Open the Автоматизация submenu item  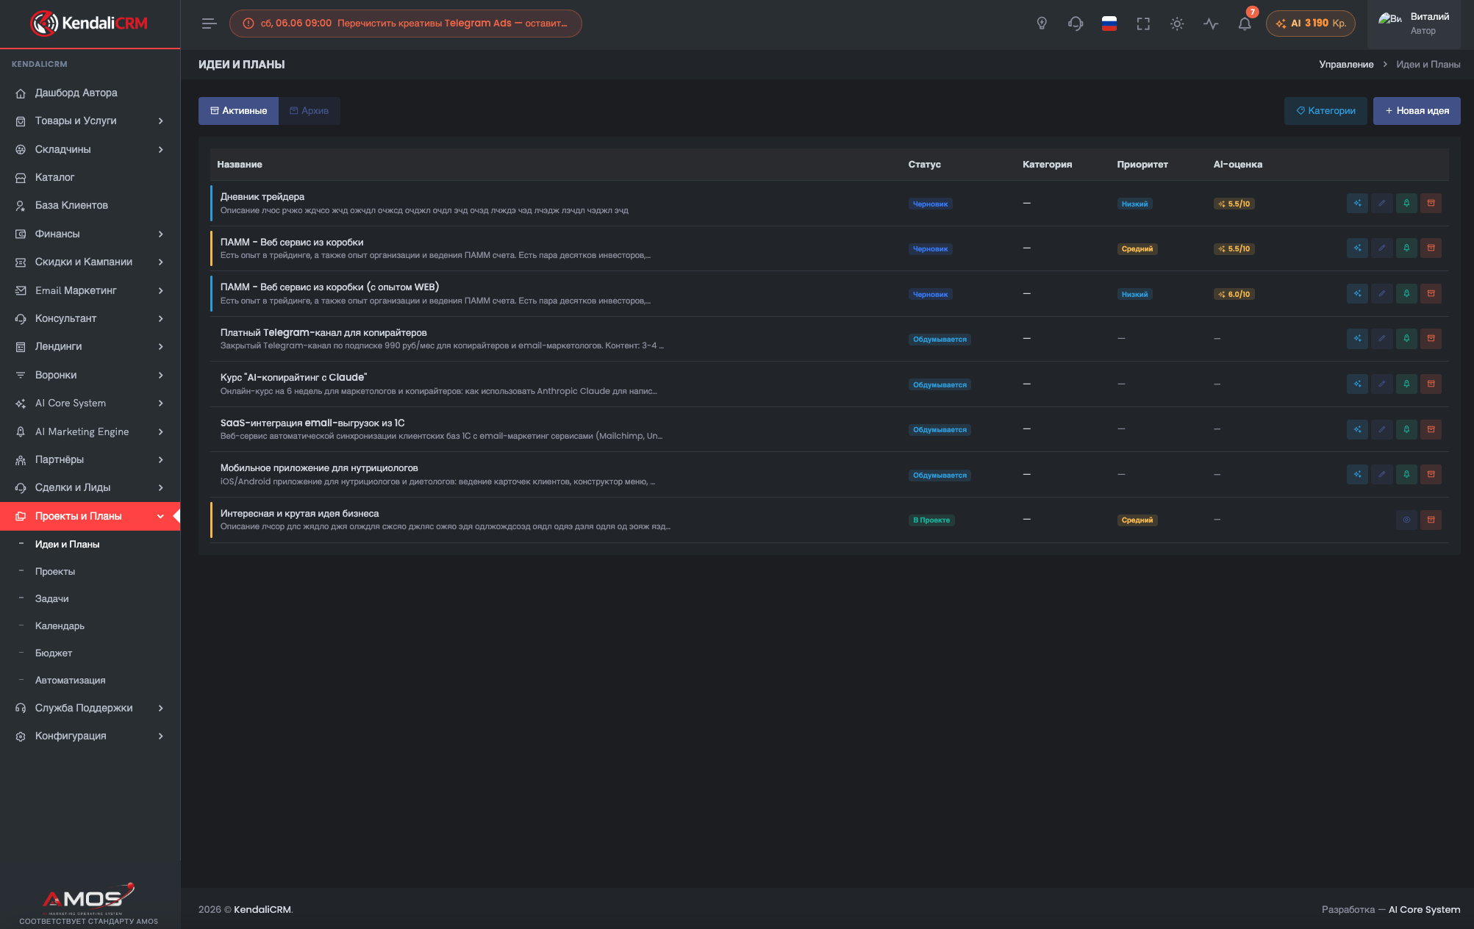71,680
